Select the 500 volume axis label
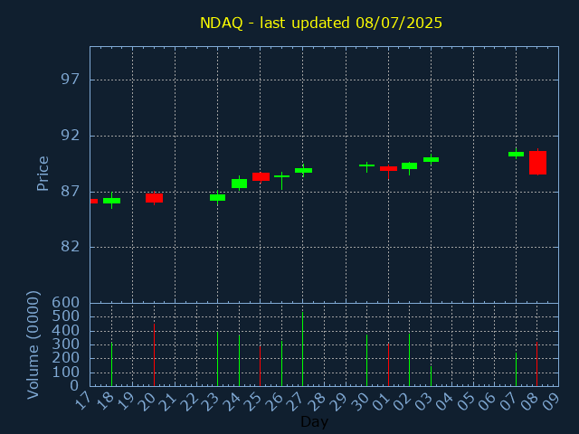This screenshot has height=434, width=579. click(x=65, y=316)
